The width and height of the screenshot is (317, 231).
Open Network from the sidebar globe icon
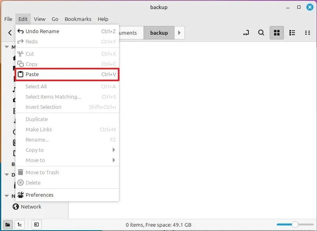16,207
